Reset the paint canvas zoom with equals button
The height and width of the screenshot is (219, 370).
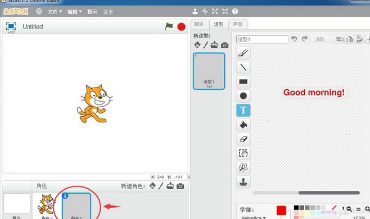point(358,209)
